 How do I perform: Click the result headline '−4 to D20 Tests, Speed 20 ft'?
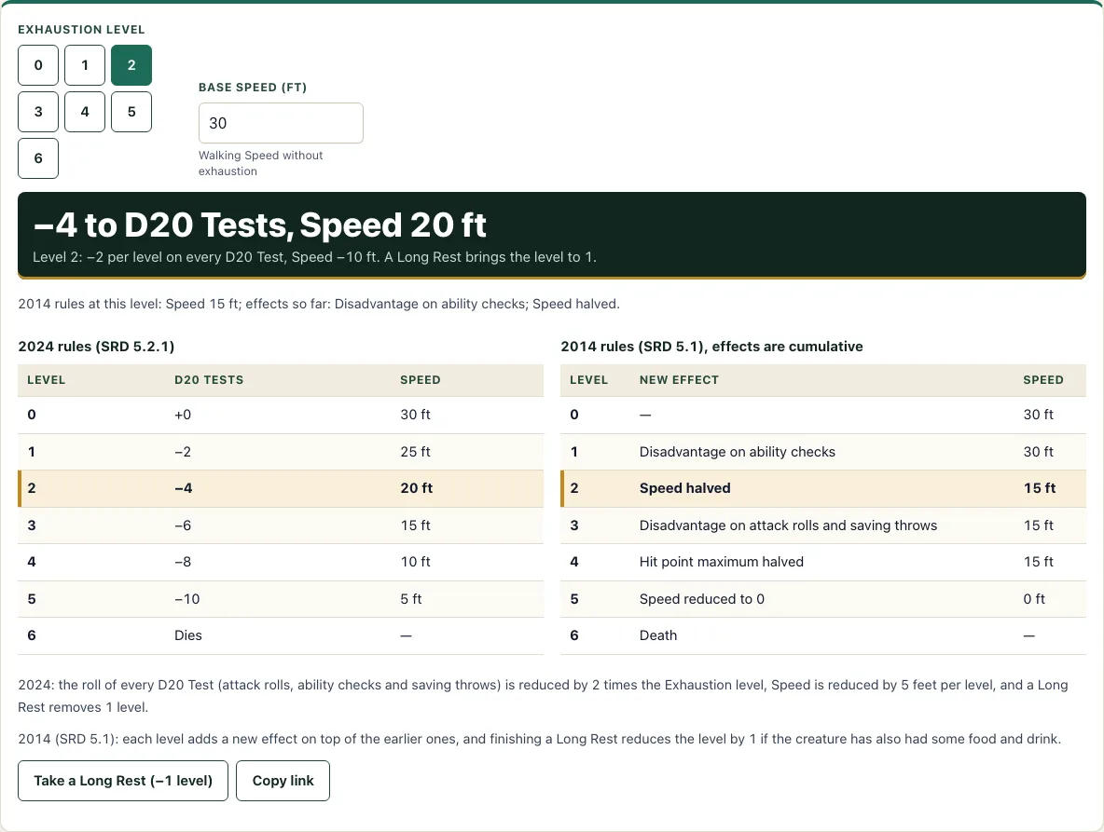[x=260, y=225]
